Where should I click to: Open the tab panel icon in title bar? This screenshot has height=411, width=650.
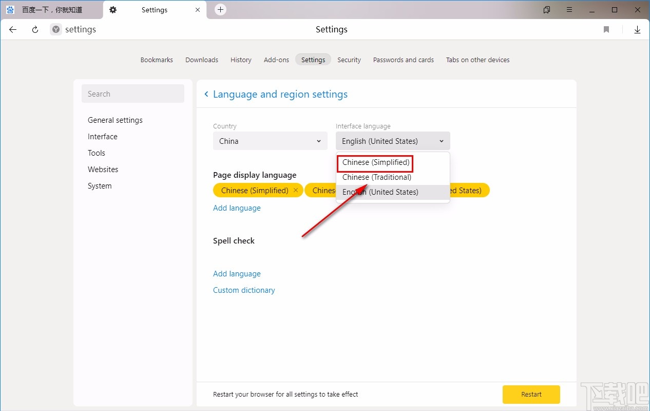[x=547, y=10]
